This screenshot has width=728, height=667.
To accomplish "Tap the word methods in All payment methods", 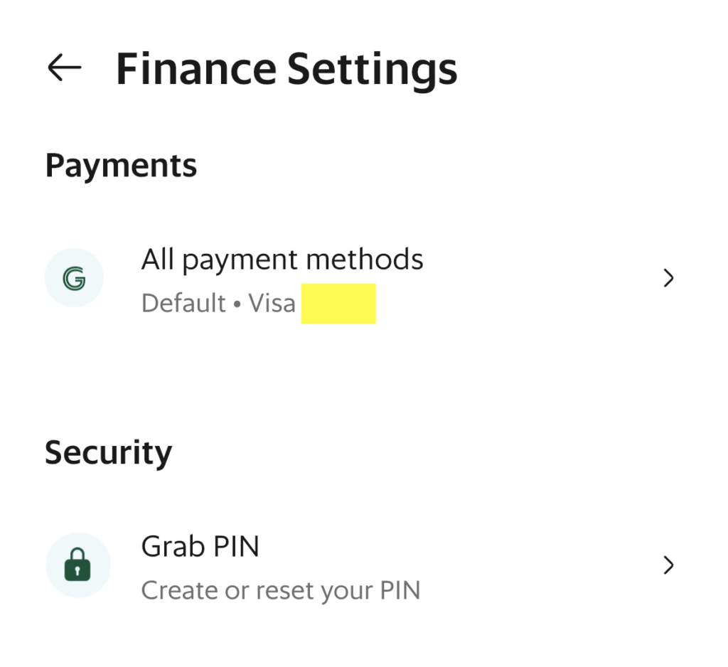I will pyautogui.click(x=365, y=259).
